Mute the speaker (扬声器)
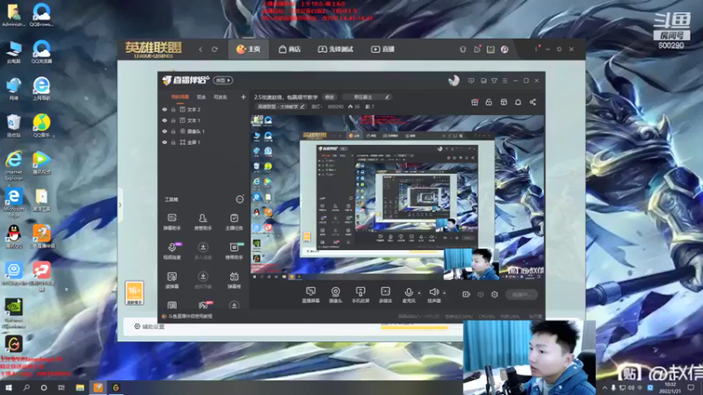 pyautogui.click(x=433, y=295)
